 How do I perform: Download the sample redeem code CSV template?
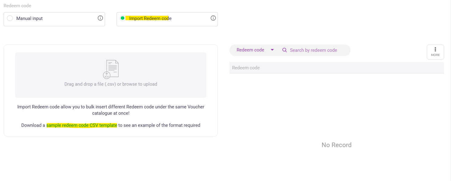(82, 125)
